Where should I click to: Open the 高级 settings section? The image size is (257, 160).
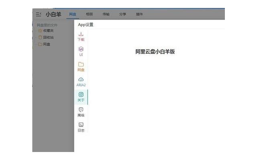coord(81,112)
